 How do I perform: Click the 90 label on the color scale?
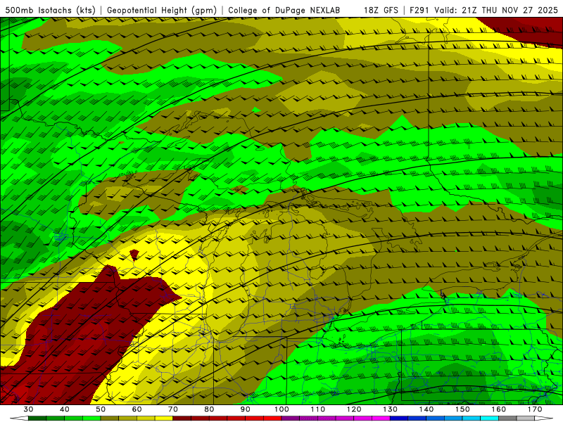pyautogui.click(x=245, y=409)
